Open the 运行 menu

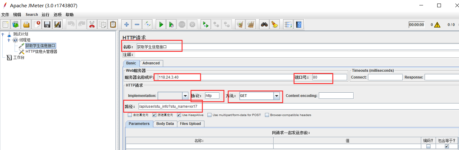coord(45,15)
